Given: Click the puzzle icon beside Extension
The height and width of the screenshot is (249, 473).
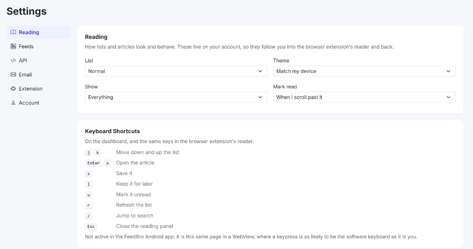Looking at the screenshot, I should click(x=13, y=89).
